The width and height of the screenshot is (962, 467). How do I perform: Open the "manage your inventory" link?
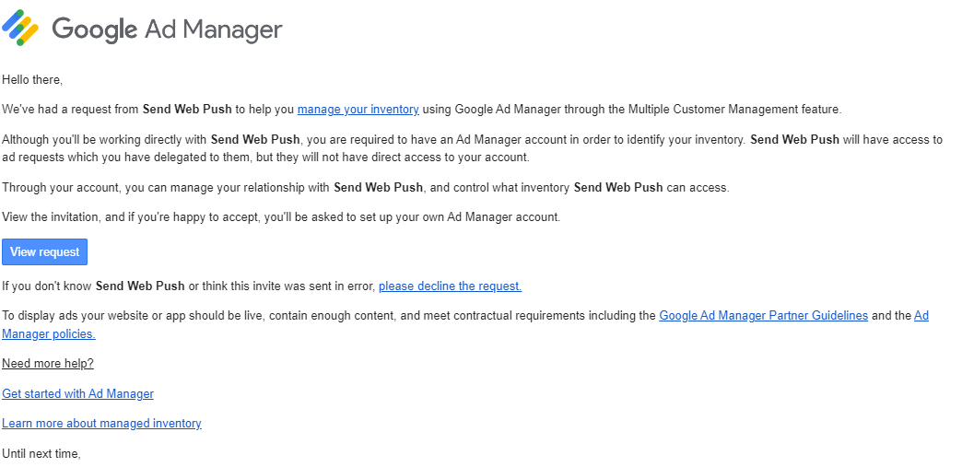click(358, 110)
